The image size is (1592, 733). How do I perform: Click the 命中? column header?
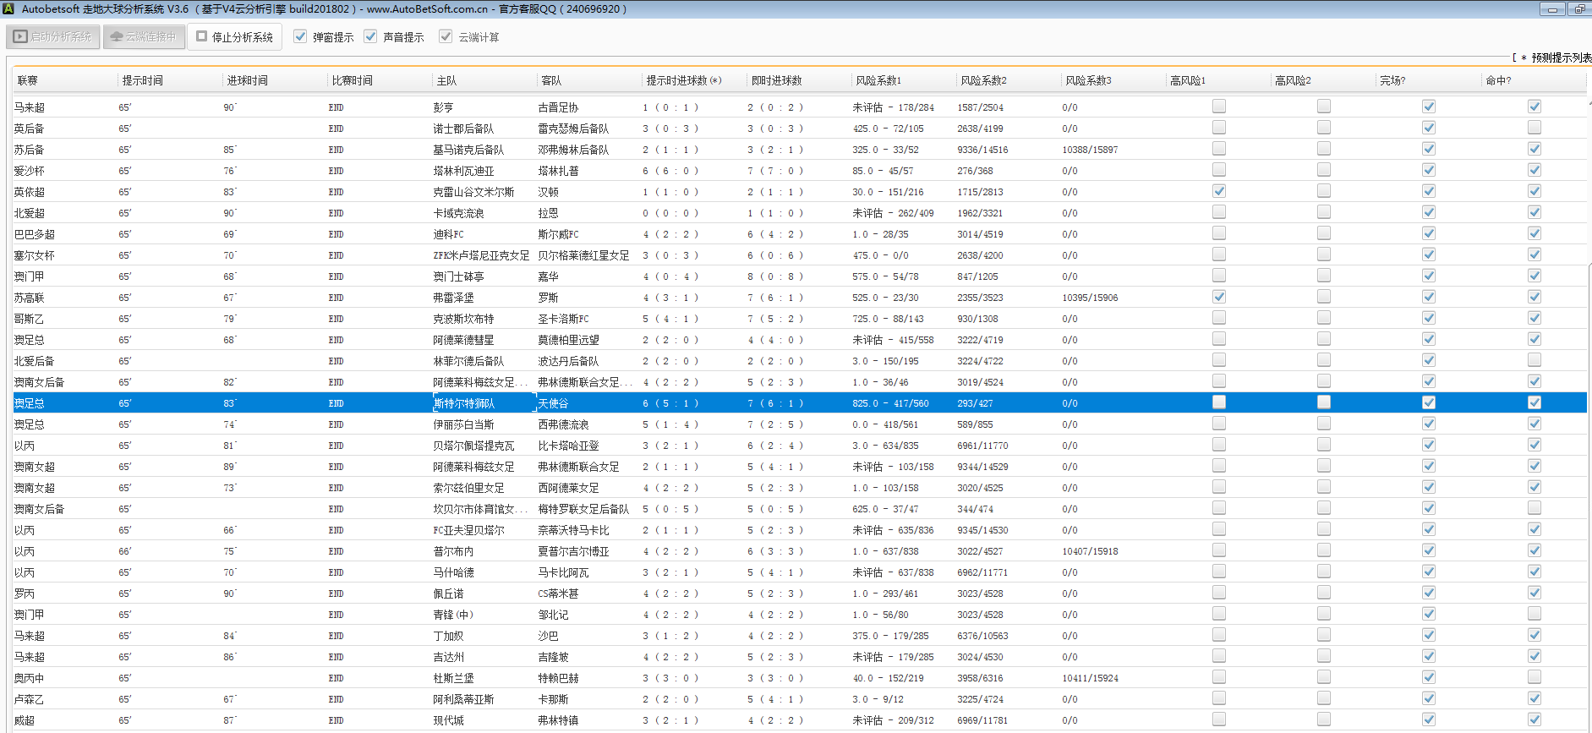1498,81
